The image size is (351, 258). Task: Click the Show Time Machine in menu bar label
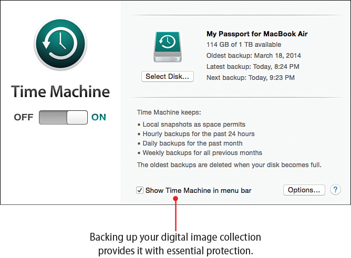click(198, 190)
